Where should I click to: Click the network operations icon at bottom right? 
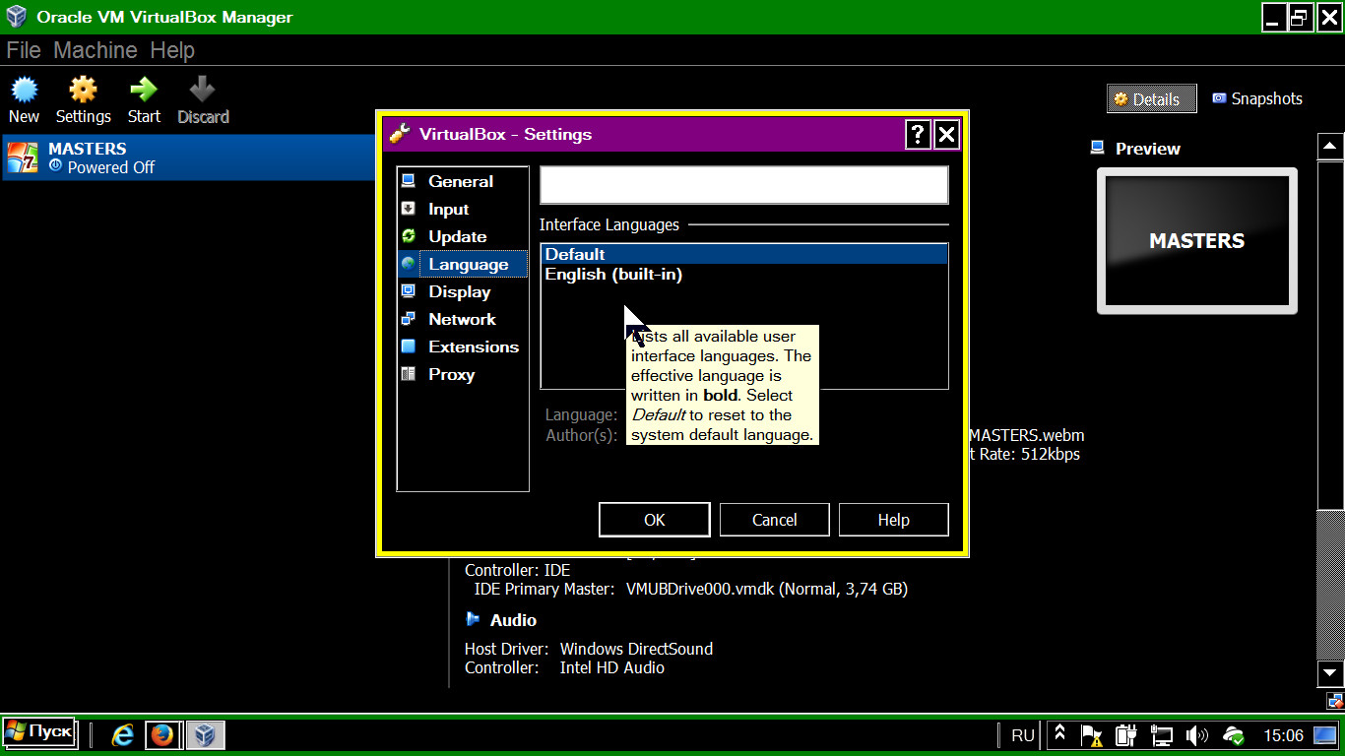tap(1335, 701)
